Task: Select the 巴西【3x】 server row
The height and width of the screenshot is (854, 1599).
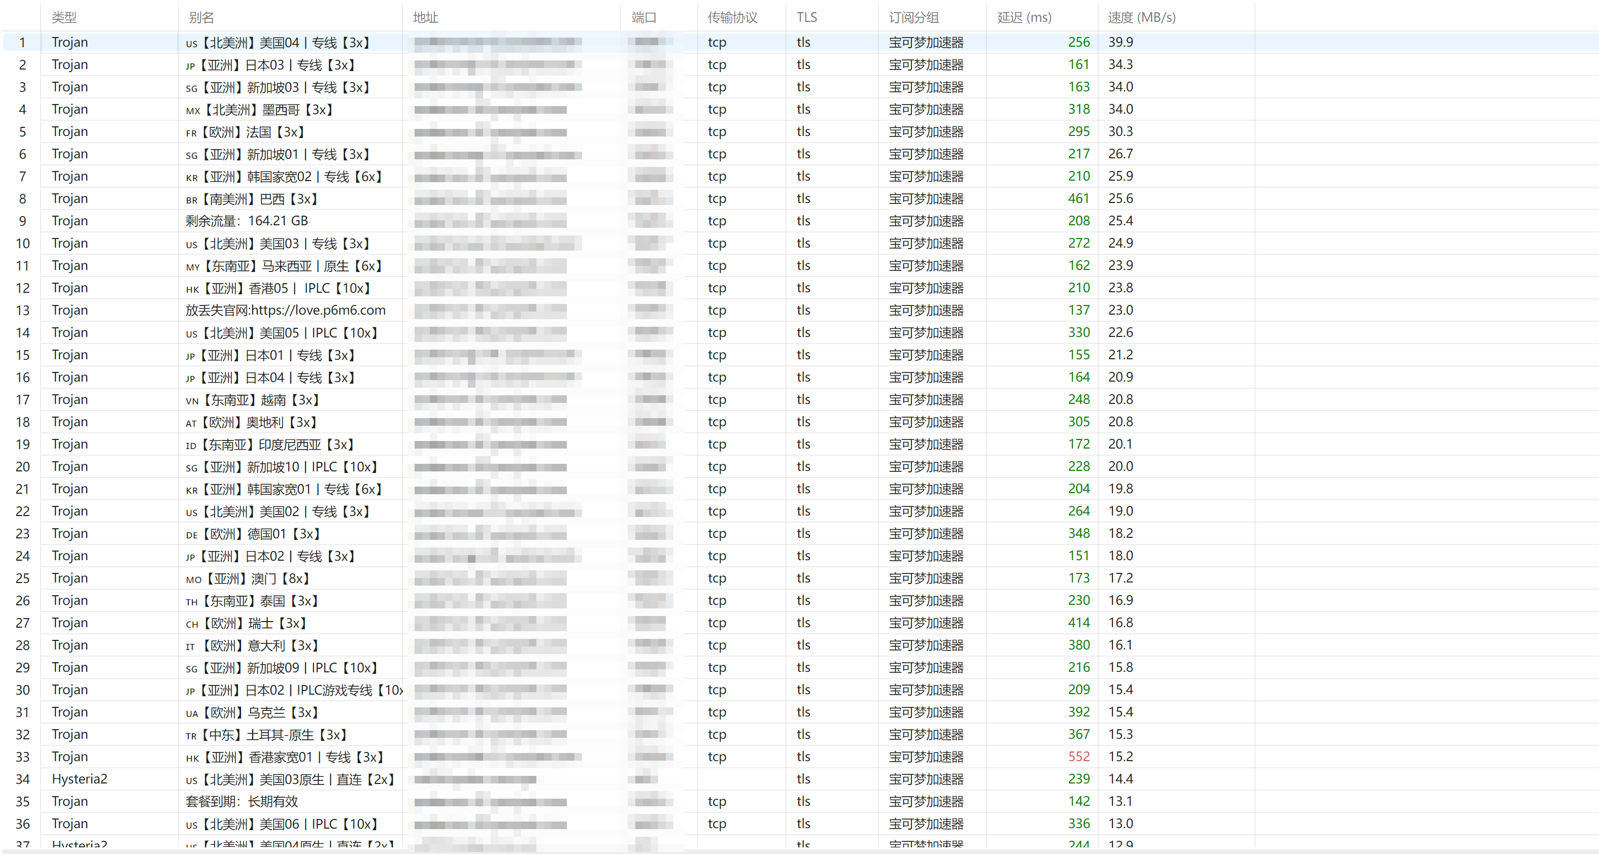Action: [800, 198]
